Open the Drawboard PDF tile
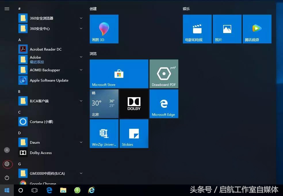 click(164, 74)
